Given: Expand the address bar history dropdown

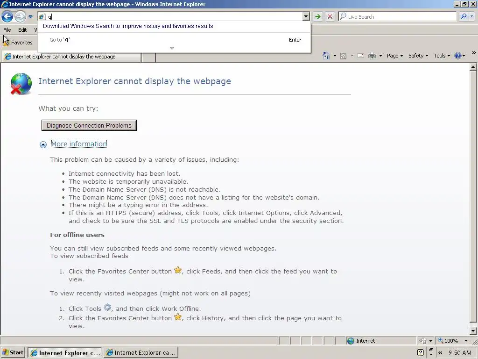Looking at the screenshot, I should [x=306, y=17].
